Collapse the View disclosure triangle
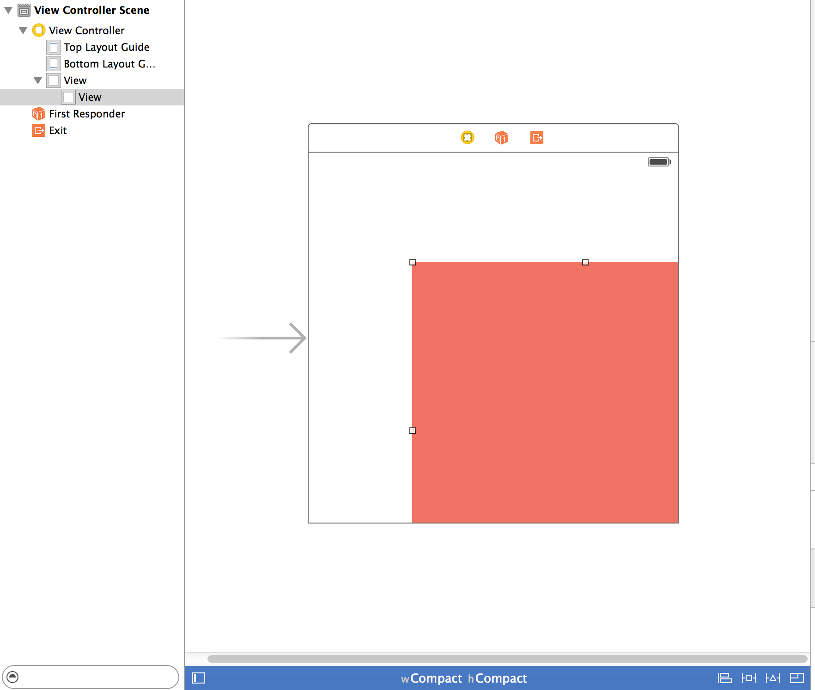Image resolution: width=815 pixels, height=690 pixels. point(38,80)
